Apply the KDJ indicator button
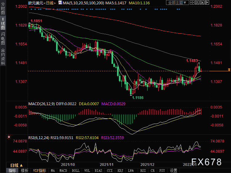This screenshot has width=231, height=173. (x=120, y=171)
